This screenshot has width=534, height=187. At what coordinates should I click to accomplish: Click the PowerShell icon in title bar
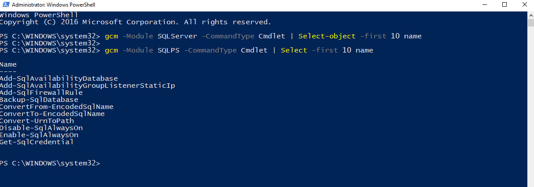(x=5, y=5)
